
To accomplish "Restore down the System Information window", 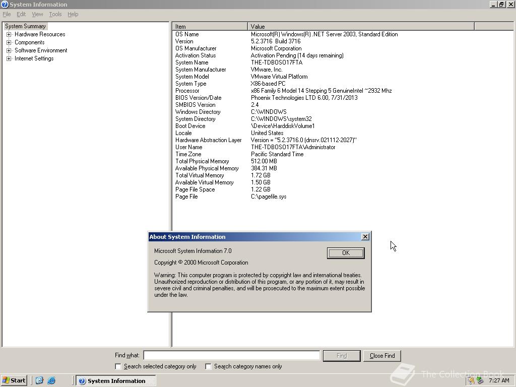I will 501,4.
